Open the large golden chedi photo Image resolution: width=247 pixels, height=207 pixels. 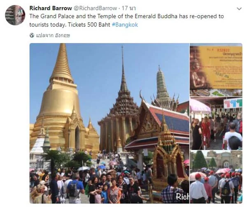pyautogui.click(x=110, y=123)
